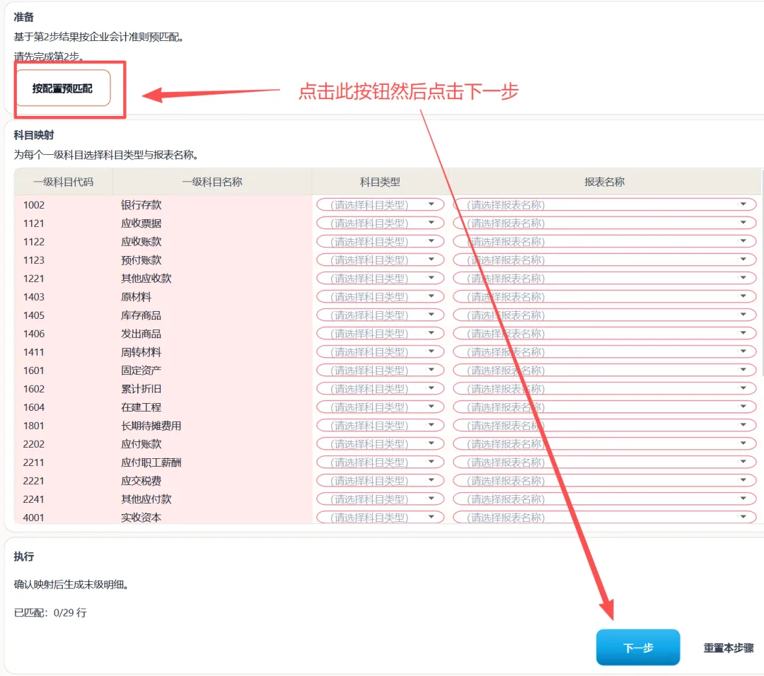Click the 一级科目代码 column header
Viewport: 764px width, 676px height.
(x=64, y=182)
